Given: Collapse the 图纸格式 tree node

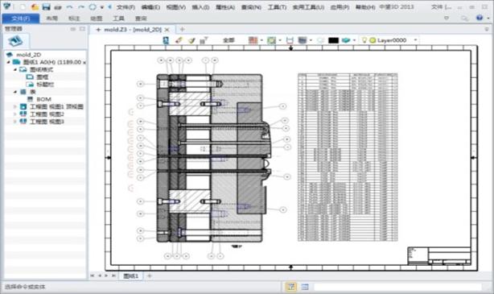Looking at the screenshot, I should point(15,69).
